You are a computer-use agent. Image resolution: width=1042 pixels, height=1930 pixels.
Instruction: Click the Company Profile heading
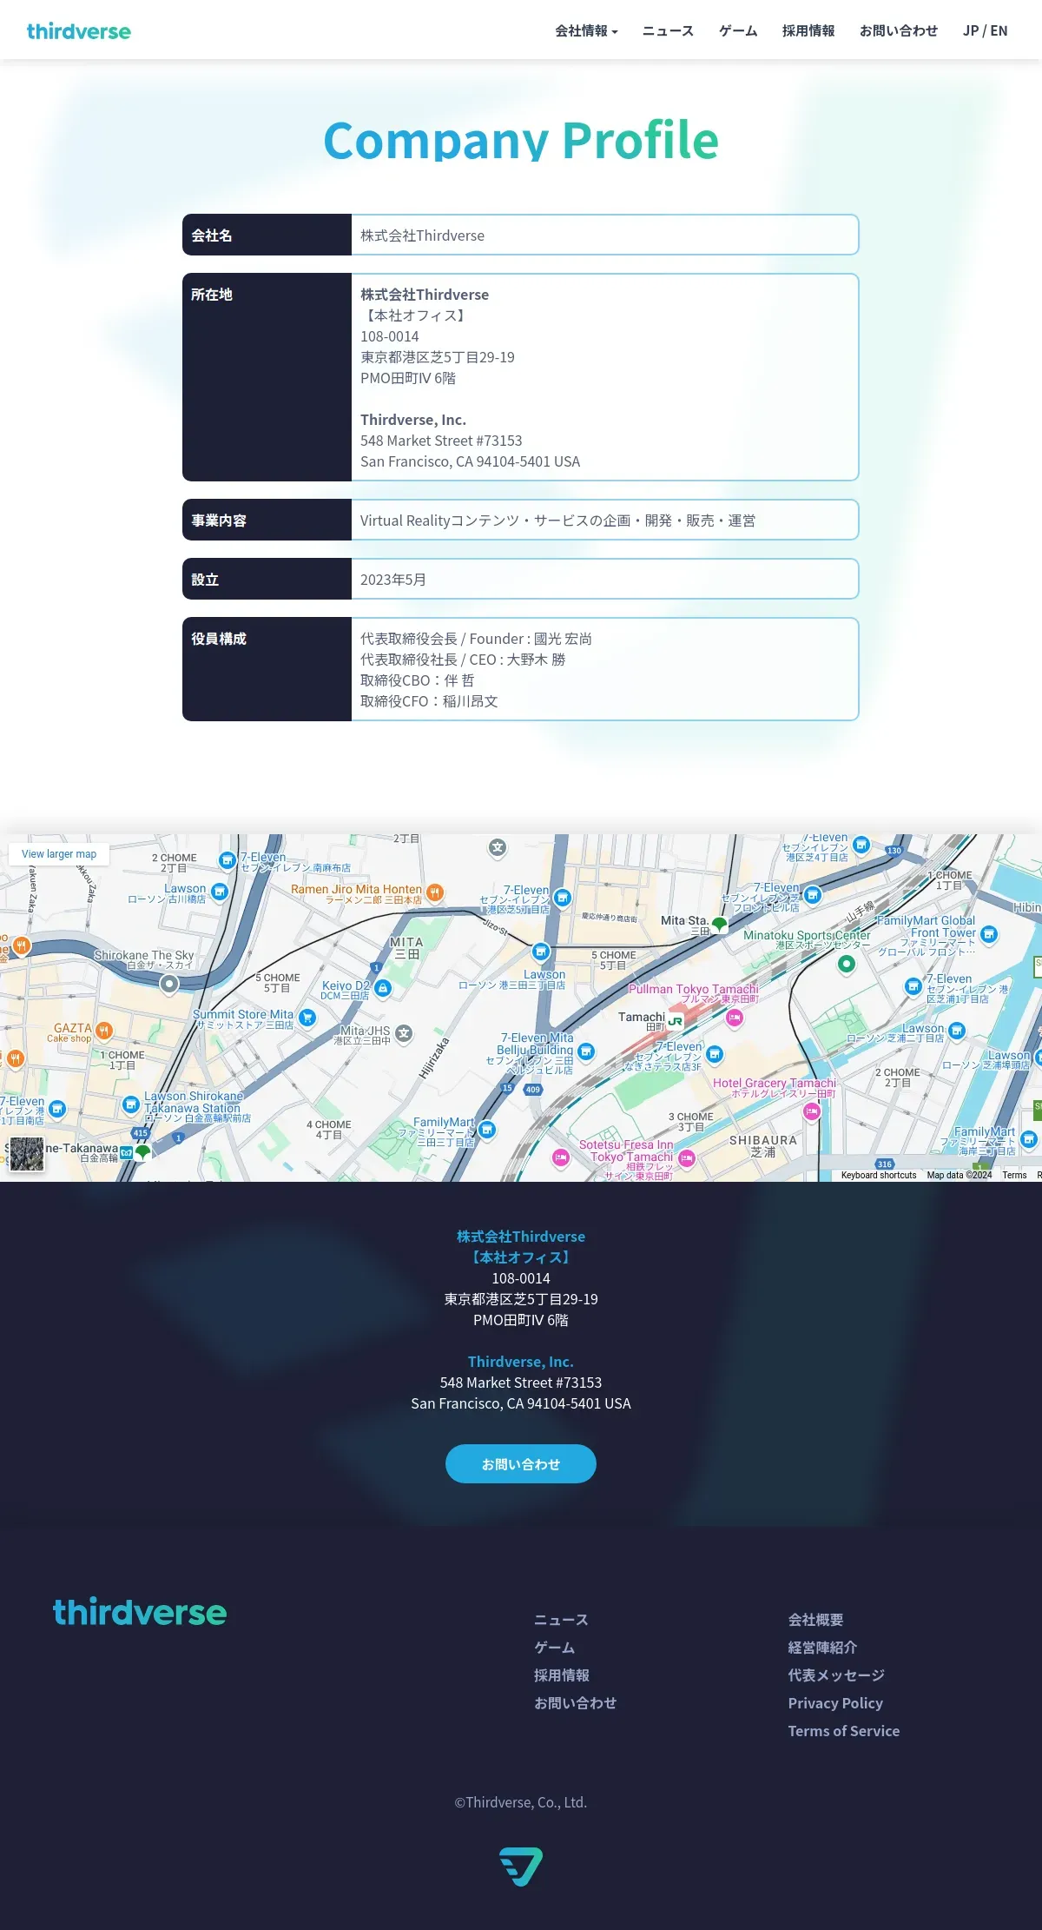pyautogui.click(x=521, y=139)
